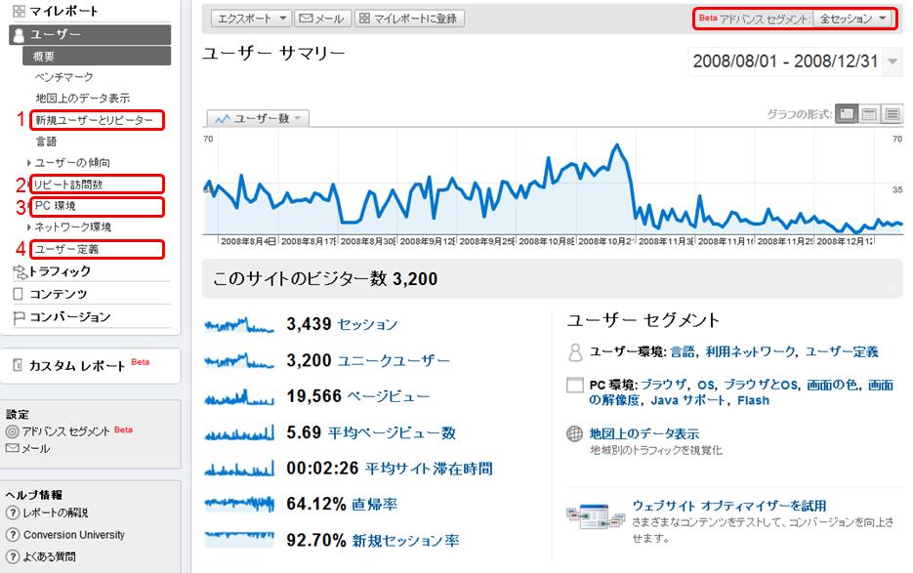
Task: Open the ユニークユーザー metric link
Action: pyautogui.click(x=394, y=360)
